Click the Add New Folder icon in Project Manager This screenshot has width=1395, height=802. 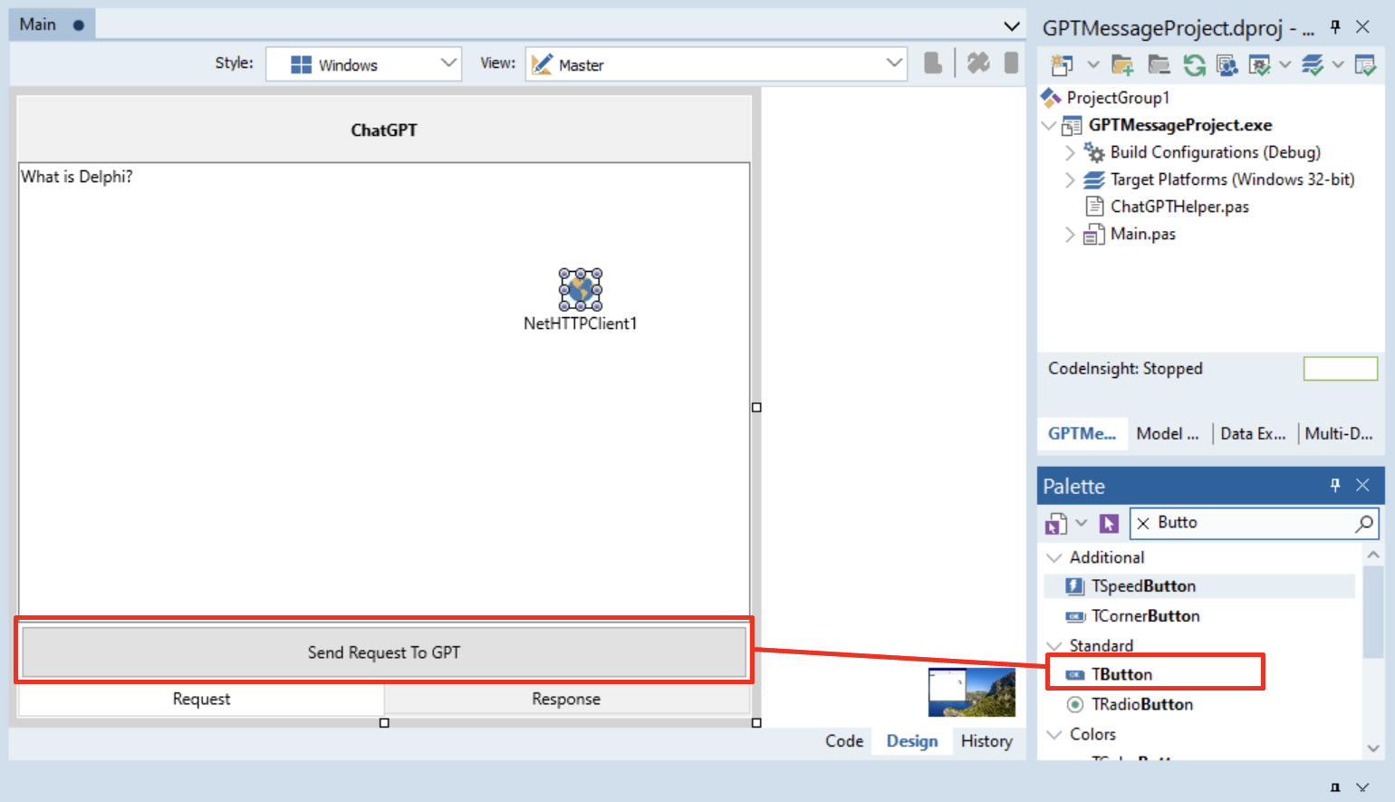(x=1123, y=64)
